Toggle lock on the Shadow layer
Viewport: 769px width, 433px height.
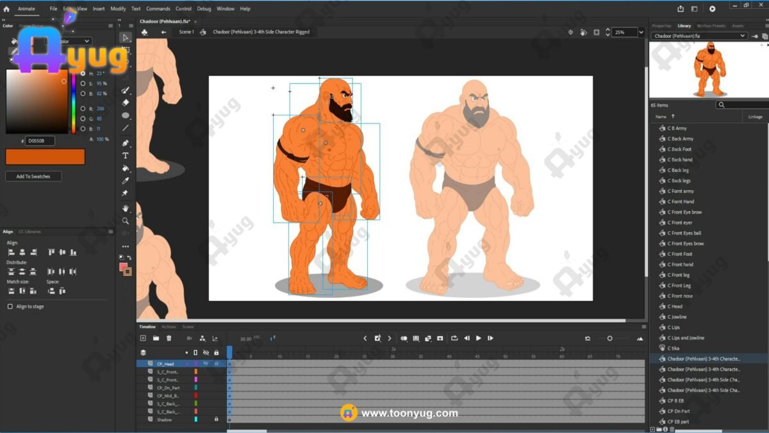[x=216, y=420]
